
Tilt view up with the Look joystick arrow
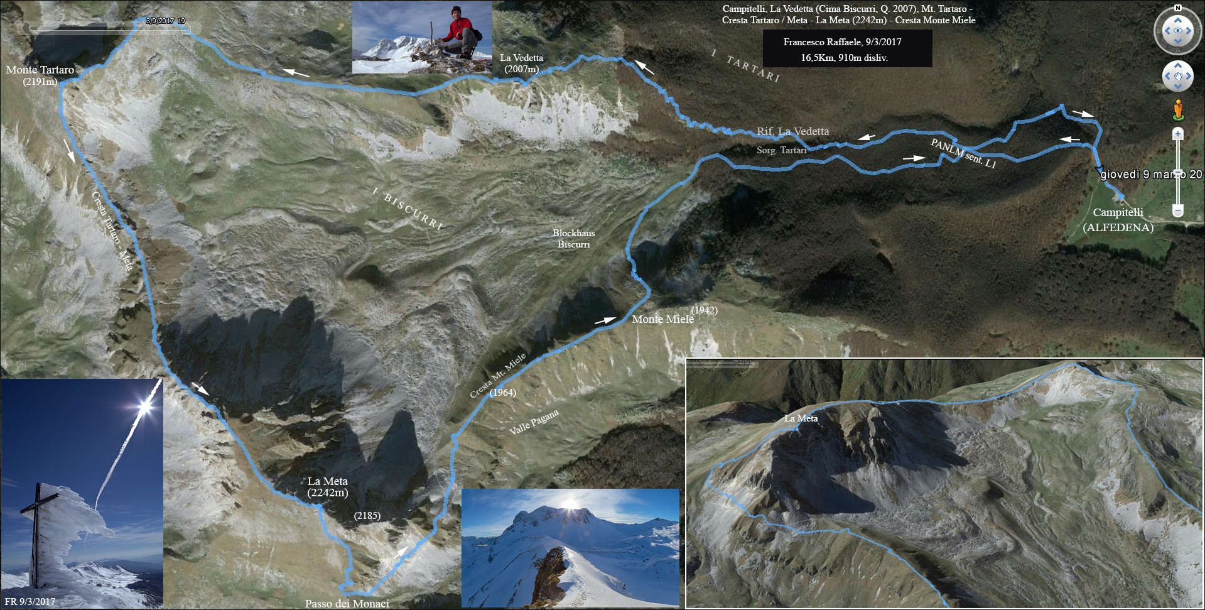click(1178, 20)
